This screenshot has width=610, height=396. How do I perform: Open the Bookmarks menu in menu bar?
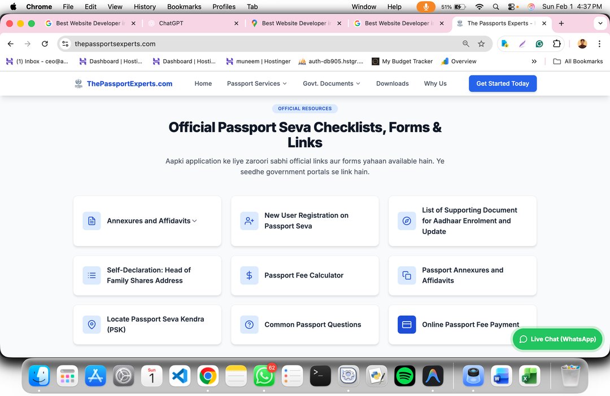point(184,7)
